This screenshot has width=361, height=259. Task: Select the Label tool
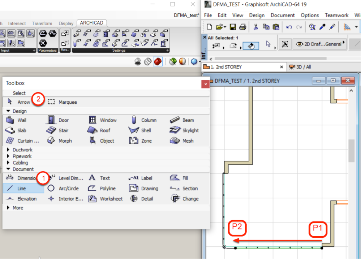point(141,178)
